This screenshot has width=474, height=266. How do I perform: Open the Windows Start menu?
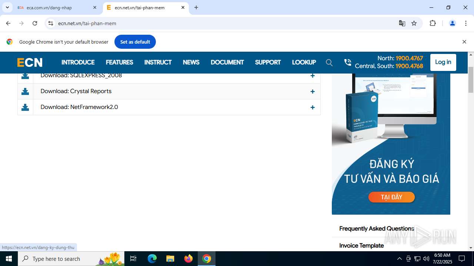click(x=9, y=259)
